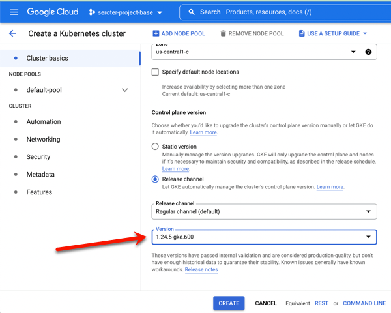
Task: Open the Networking section in sidebar
Action: (x=43, y=140)
